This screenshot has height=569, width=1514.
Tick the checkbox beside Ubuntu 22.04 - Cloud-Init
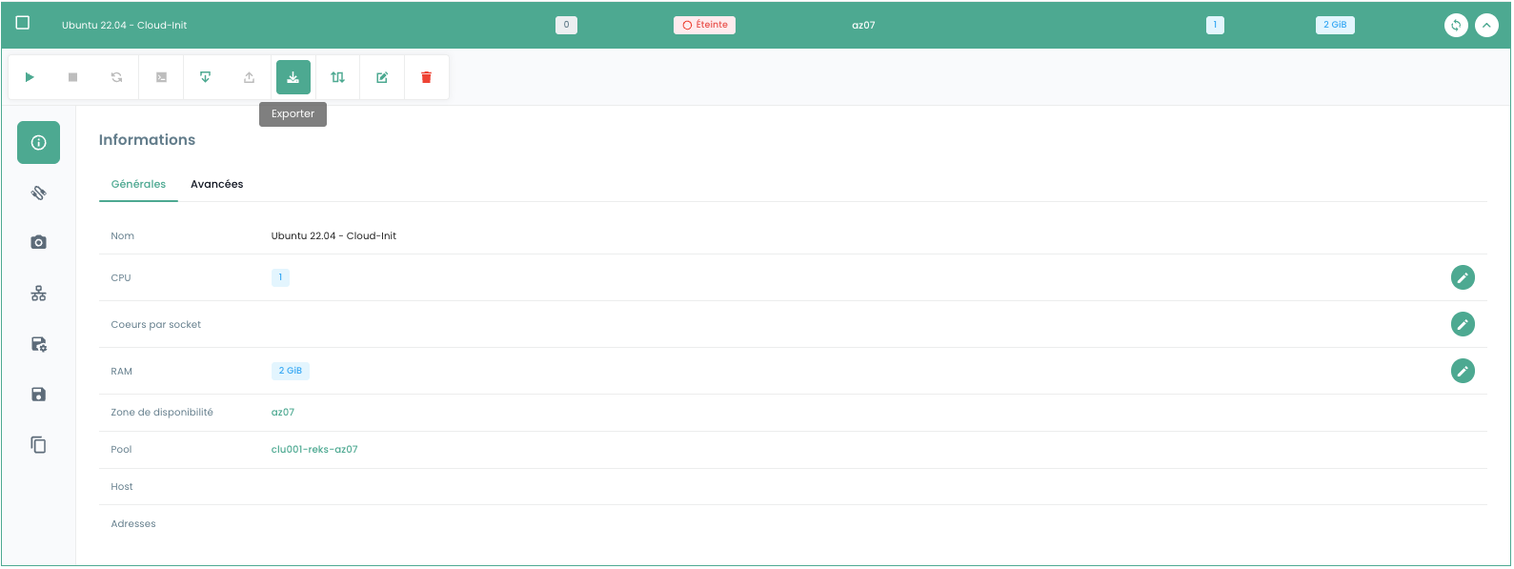(x=23, y=23)
